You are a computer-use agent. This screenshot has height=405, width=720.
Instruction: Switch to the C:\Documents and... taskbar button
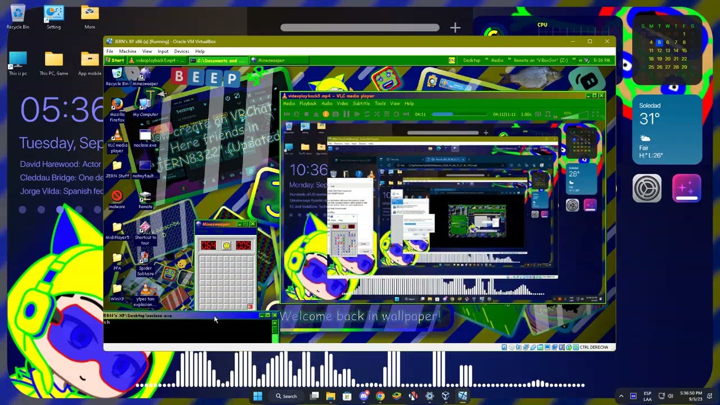[x=218, y=60]
